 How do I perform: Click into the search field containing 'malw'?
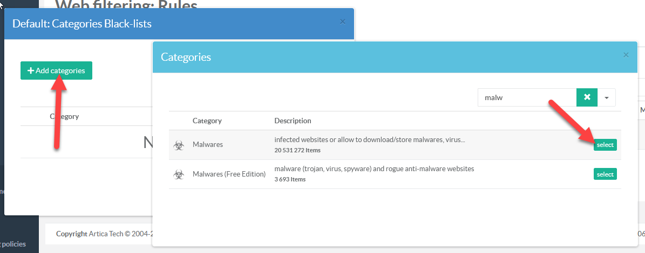[526, 97]
